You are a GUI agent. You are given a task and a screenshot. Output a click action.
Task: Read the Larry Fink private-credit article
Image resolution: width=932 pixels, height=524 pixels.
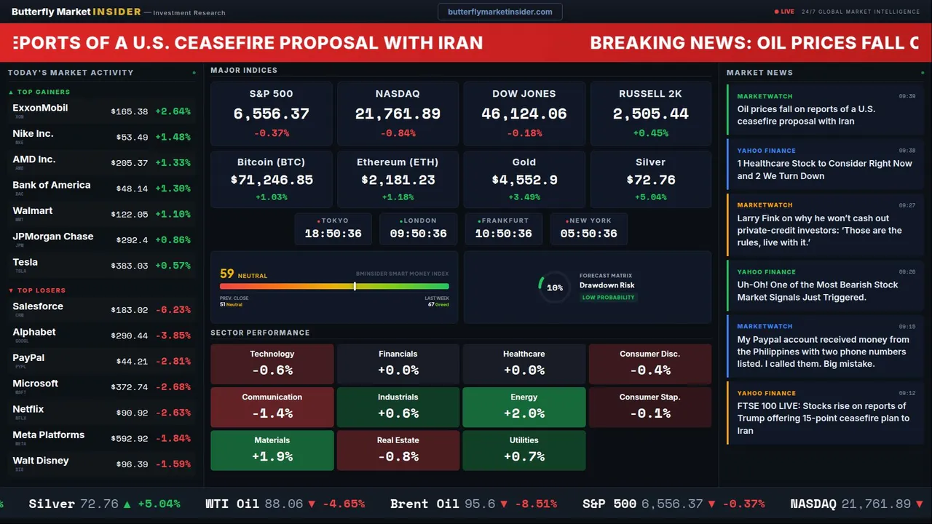tap(825, 225)
